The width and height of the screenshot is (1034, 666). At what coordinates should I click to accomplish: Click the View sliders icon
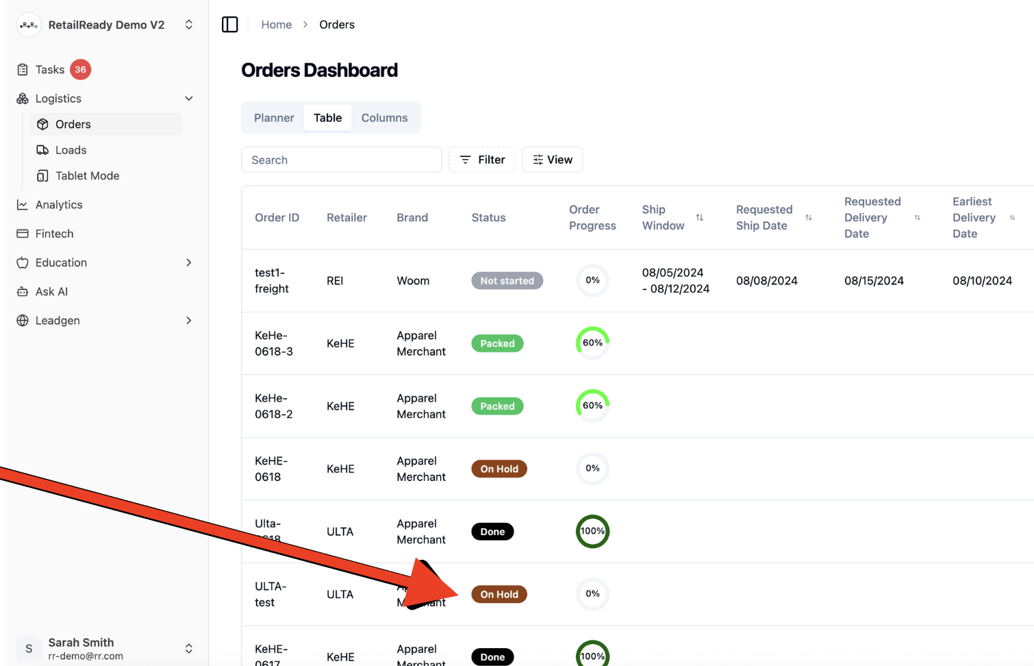click(x=538, y=160)
